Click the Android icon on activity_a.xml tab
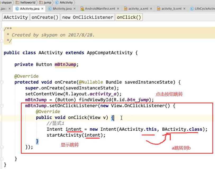The height and width of the screenshot is (169, 215). (126, 8)
